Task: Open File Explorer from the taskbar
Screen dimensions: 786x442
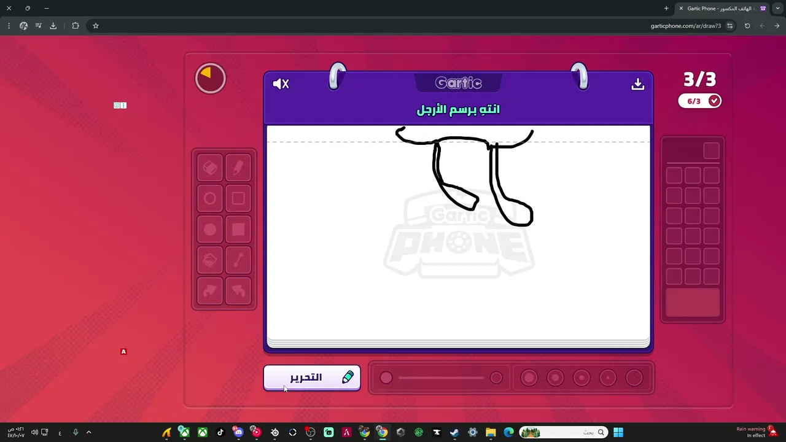Action: pos(491,432)
